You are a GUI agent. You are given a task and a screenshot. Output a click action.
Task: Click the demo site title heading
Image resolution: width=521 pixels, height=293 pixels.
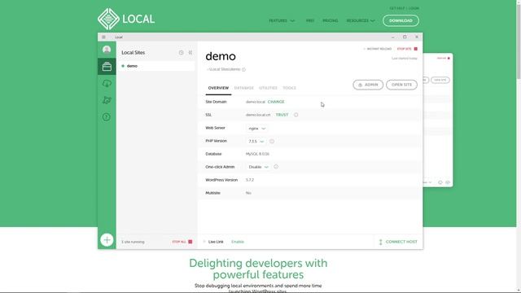coord(221,56)
